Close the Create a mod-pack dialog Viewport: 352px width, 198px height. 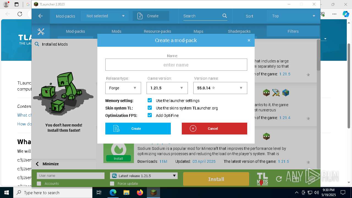point(249,40)
